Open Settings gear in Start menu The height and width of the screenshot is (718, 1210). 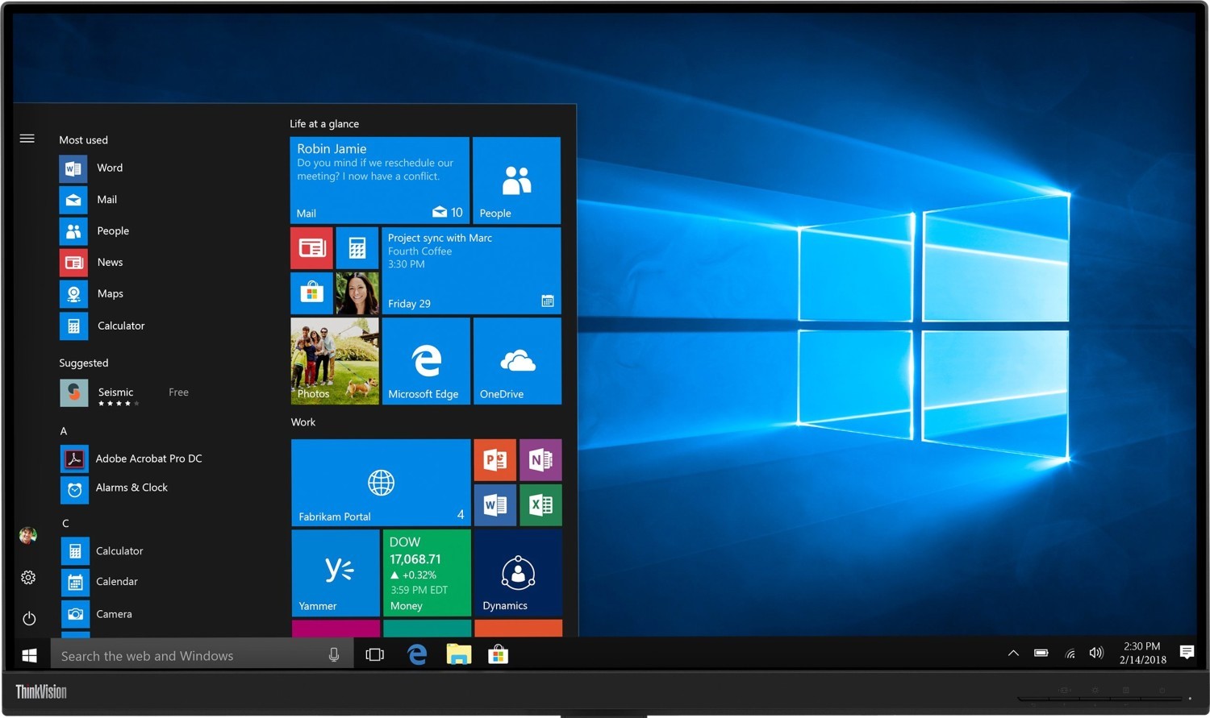pyautogui.click(x=28, y=578)
